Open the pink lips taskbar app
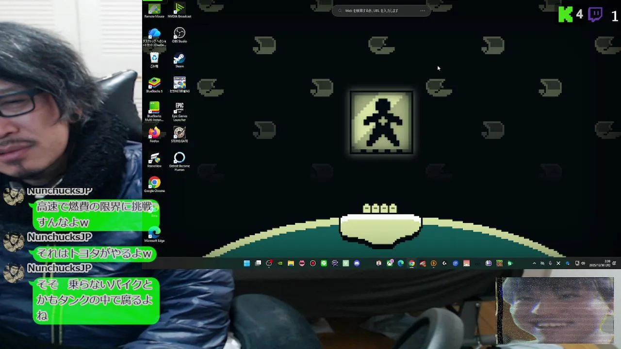Viewport: 621px width, 349px height. click(302, 263)
